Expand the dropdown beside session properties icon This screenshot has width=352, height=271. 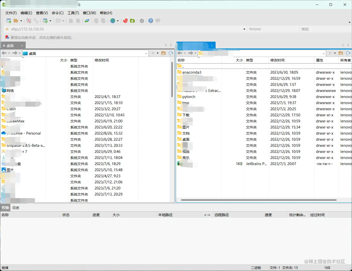50,21
